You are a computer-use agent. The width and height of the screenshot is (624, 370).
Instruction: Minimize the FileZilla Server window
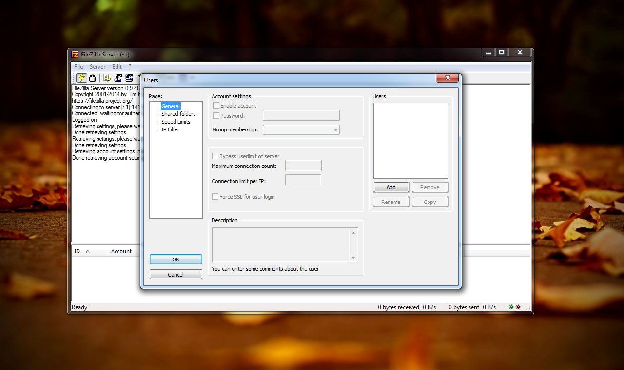(x=488, y=52)
